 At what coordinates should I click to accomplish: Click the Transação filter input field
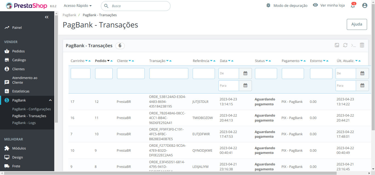tap(169, 74)
